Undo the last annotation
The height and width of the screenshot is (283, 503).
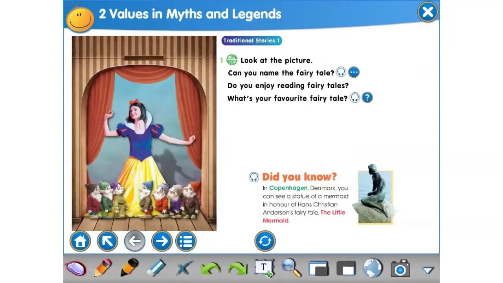(x=211, y=269)
